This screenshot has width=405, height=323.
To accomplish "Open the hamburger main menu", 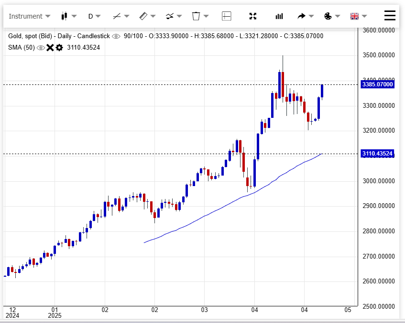I will coord(390,16).
